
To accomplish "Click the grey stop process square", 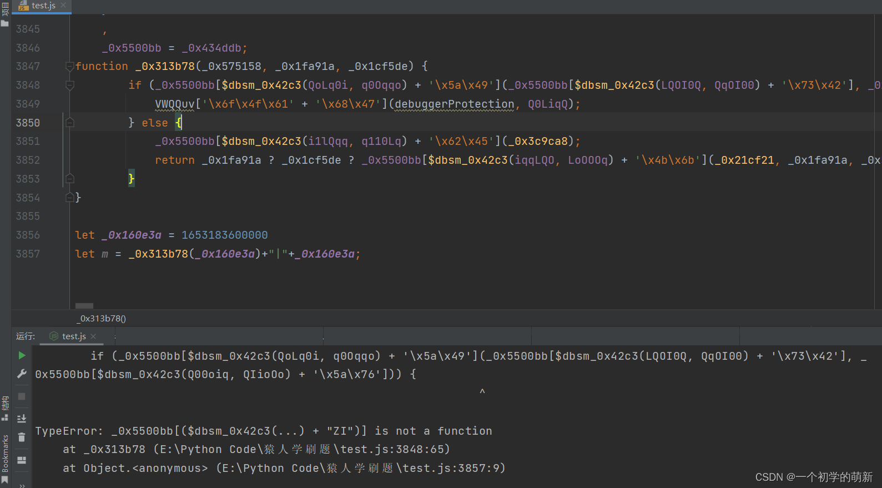I will point(22,396).
